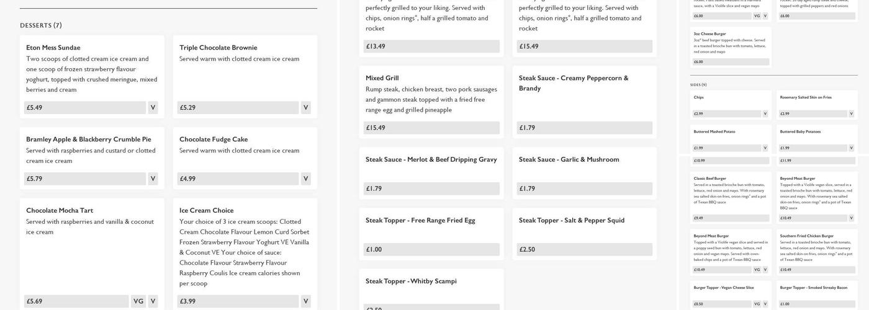
Task: Select V badge on Buttered Mashed Potato
Action: (765, 148)
